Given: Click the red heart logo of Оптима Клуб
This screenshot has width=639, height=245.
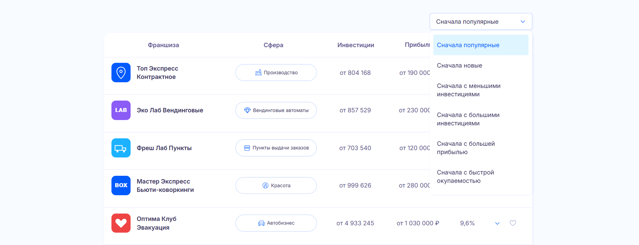Looking at the screenshot, I should (x=121, y=223).
